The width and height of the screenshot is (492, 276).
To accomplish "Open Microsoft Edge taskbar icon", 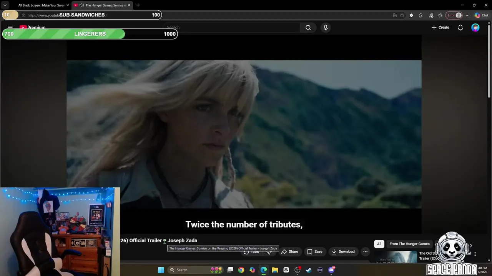I will click(264, 270).
